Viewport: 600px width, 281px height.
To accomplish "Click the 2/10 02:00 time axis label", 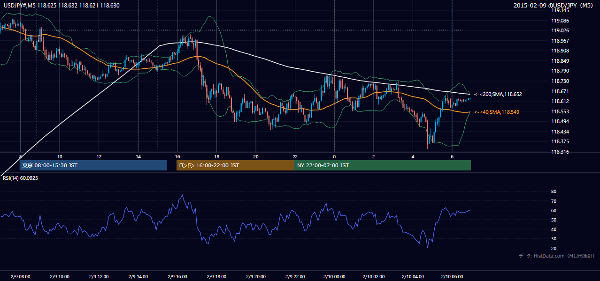I will [373, 276].
